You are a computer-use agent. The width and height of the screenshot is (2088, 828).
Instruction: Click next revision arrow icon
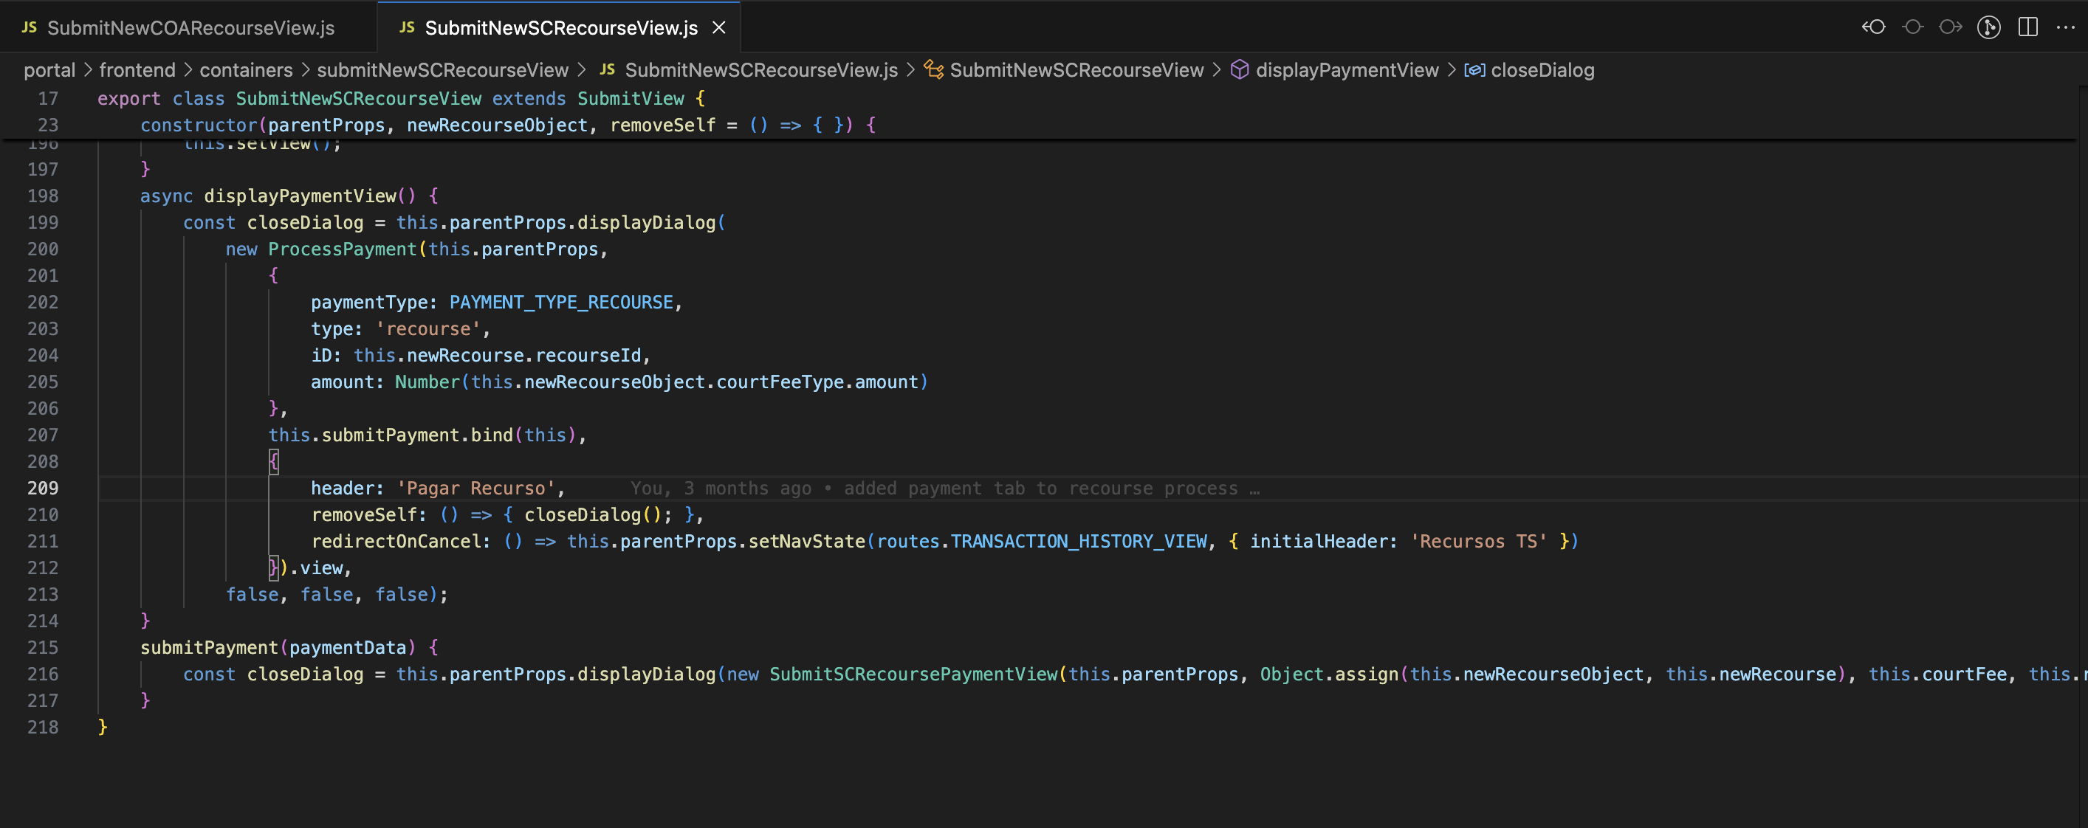point(1950,27)
